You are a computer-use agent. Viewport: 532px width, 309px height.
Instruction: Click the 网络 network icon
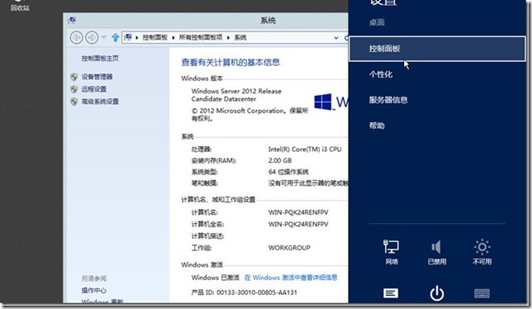point(392,252)
